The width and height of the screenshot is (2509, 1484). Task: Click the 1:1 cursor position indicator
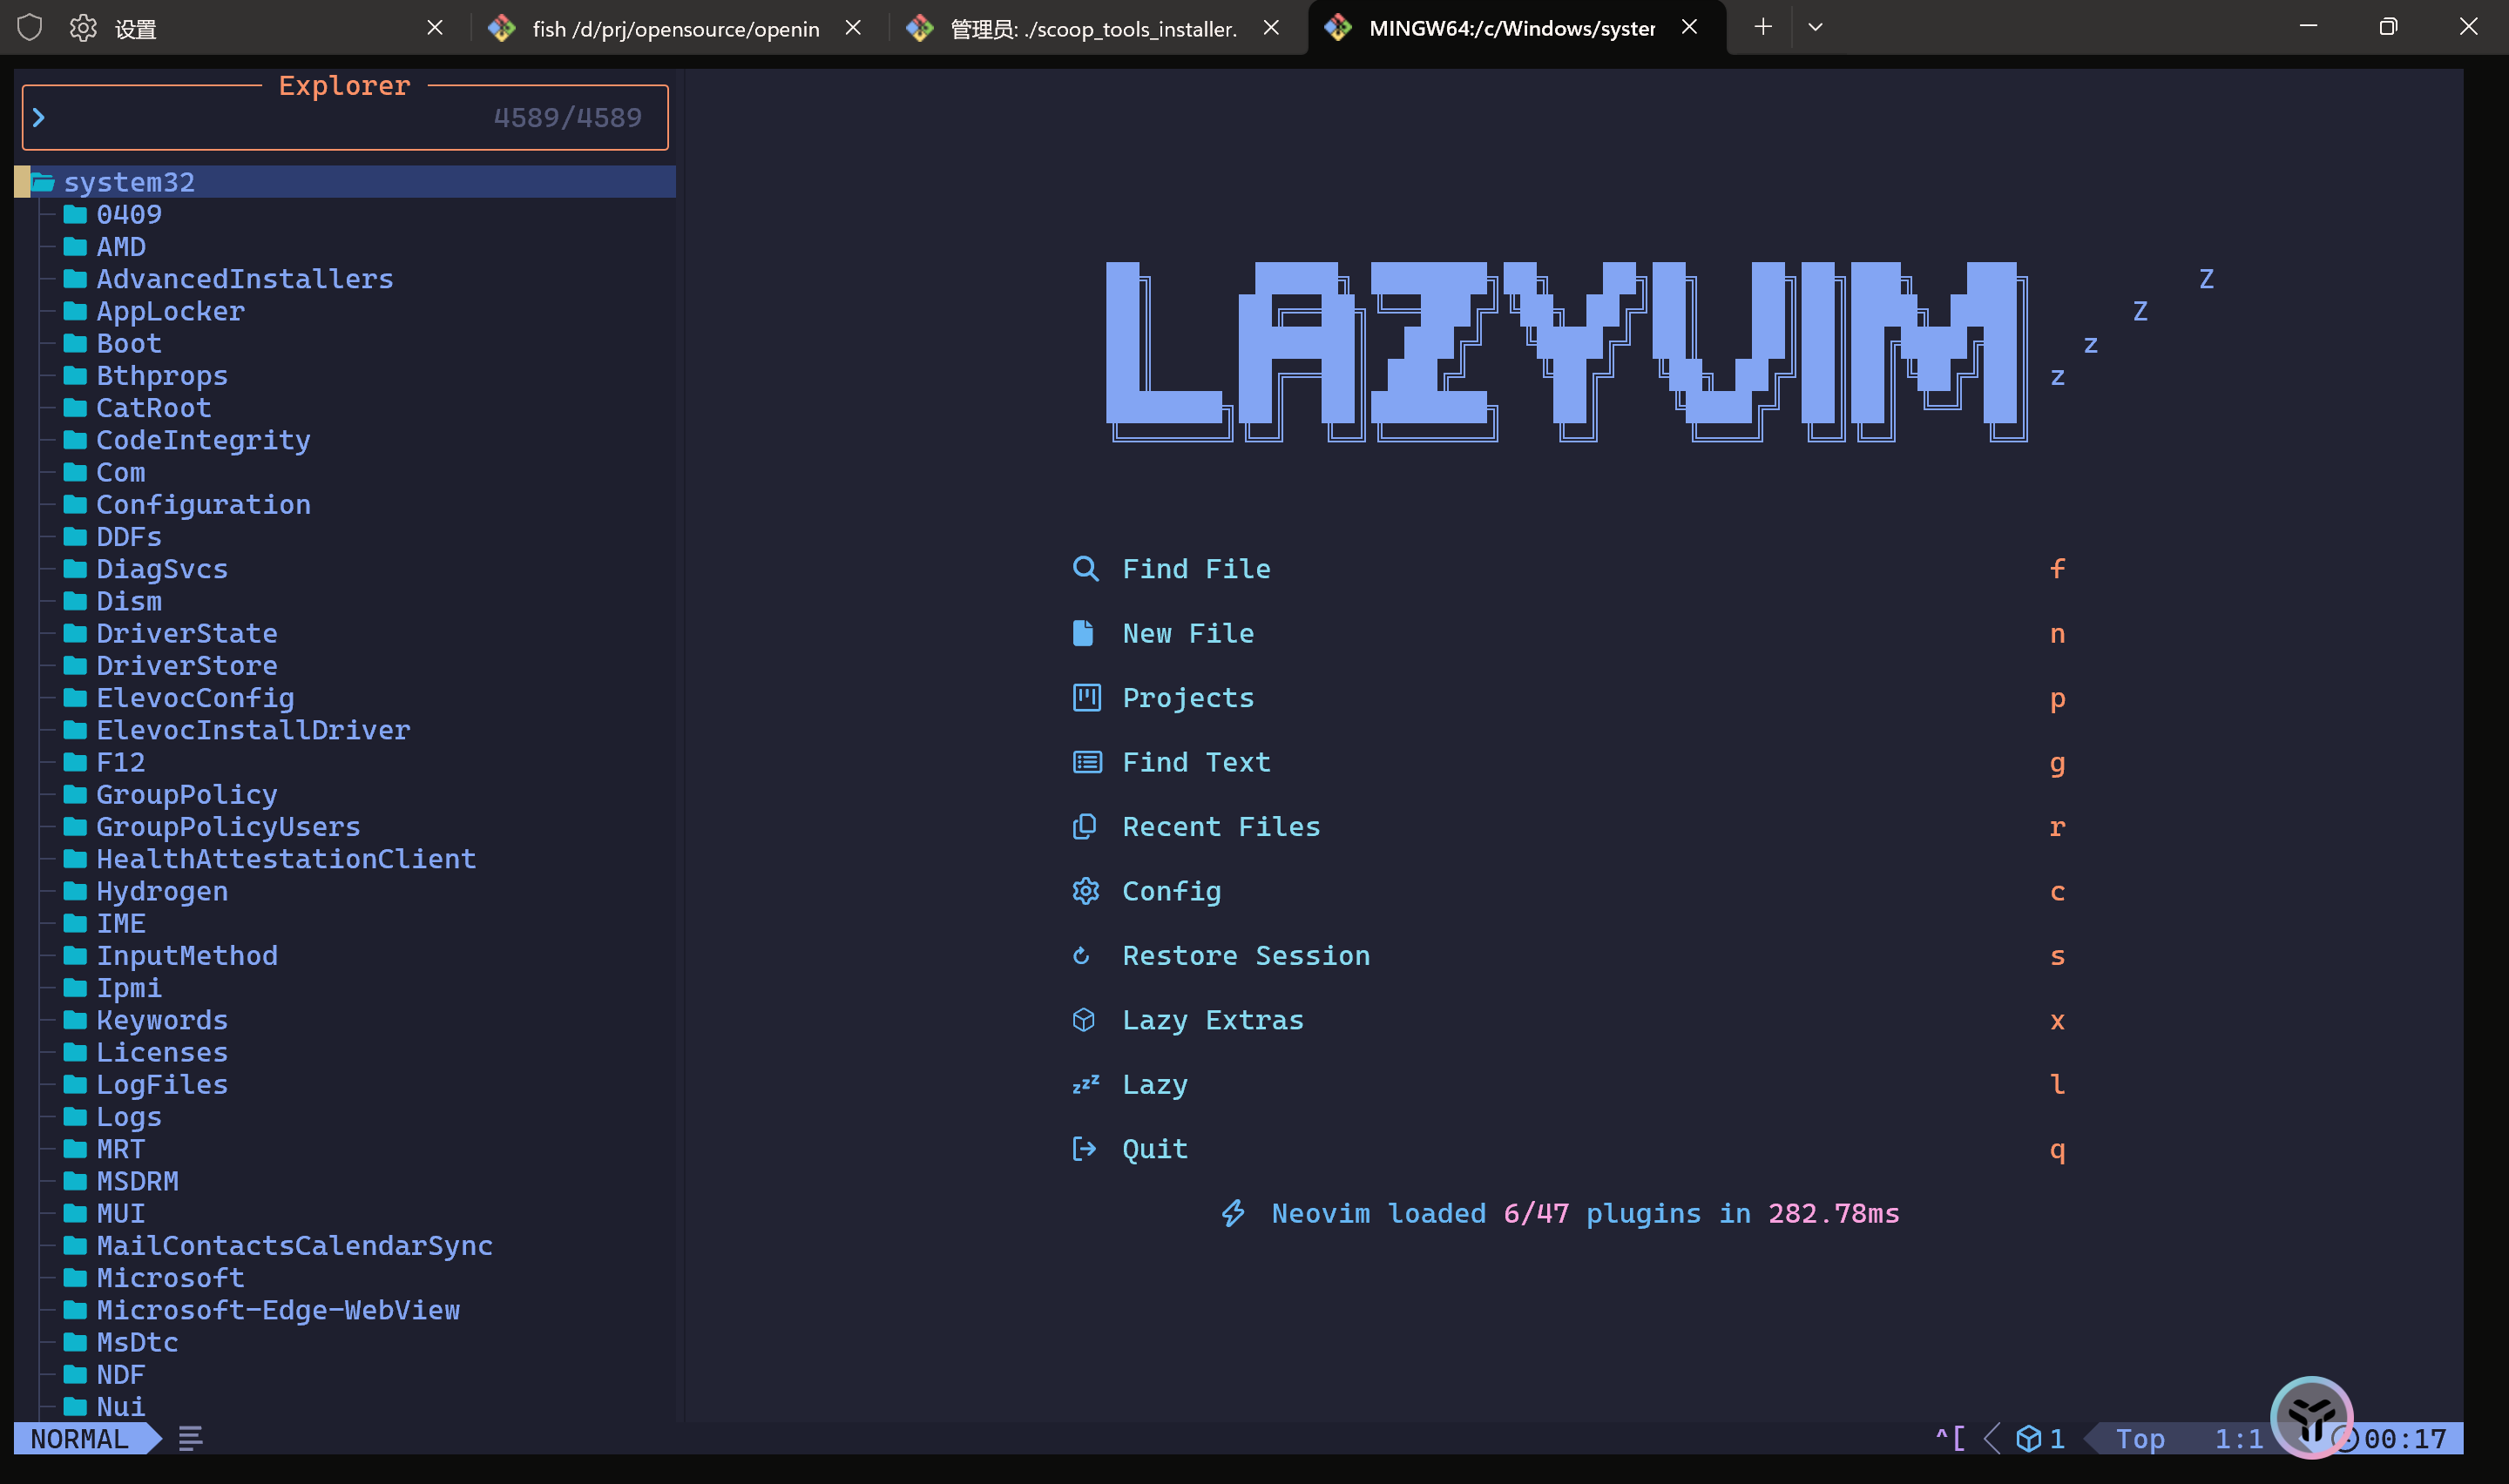point(2239,1439)
